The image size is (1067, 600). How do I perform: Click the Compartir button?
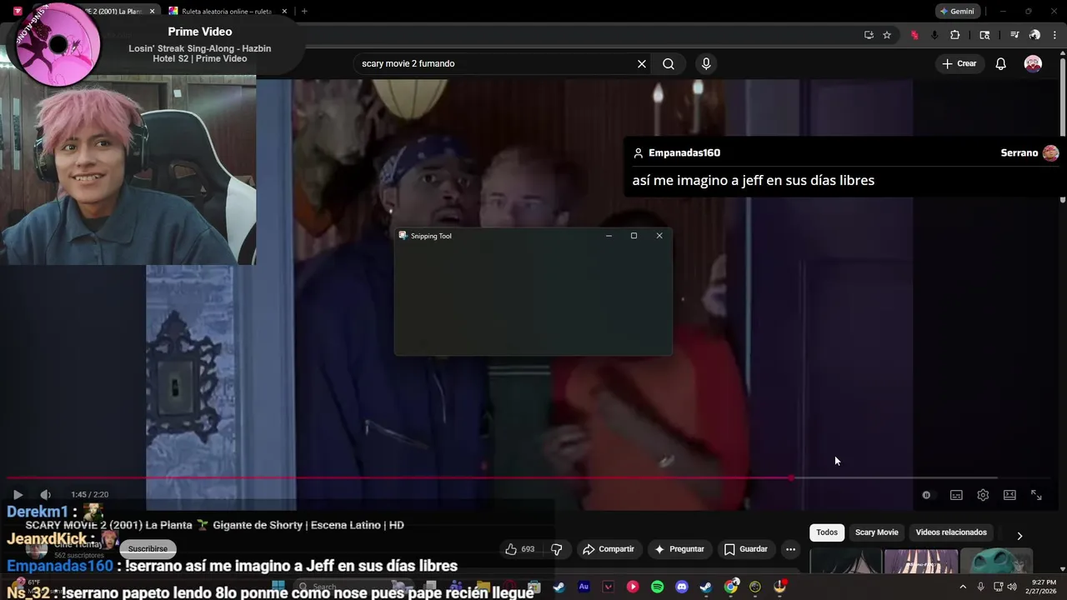click(x=609, y=549)
